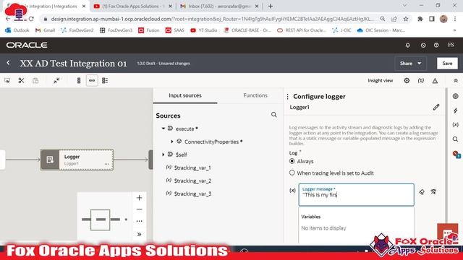The image size is (463, 260).
Task: Switch to the Input sources tab
Action: [185, 95]
